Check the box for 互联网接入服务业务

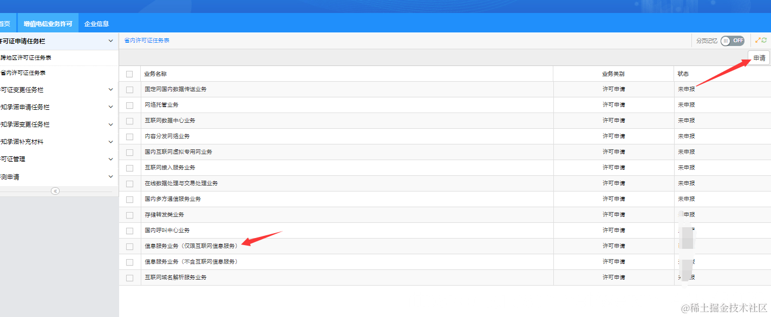[x=129, y=168]
